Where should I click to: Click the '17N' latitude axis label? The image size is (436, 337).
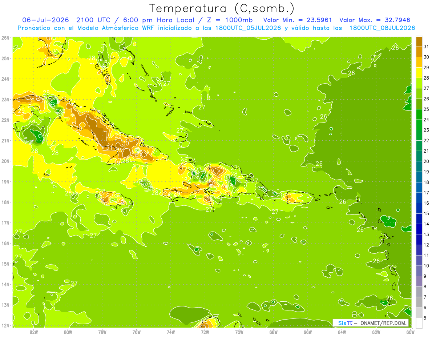[5, 222]
